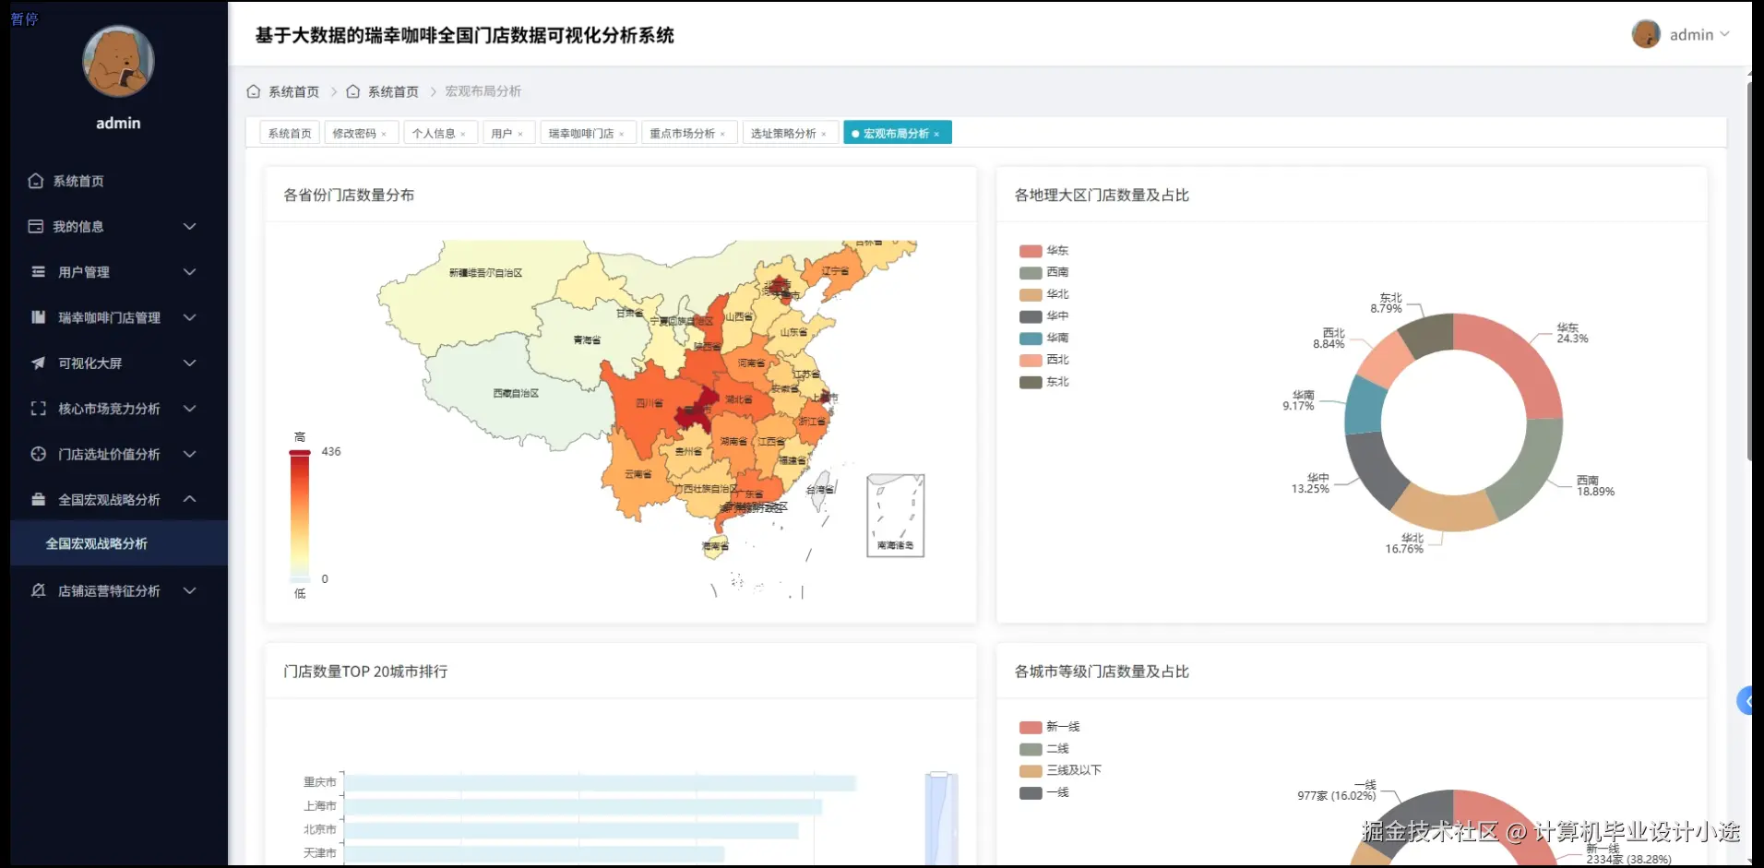The width and height of the screenshot is (1764, 868).
Task: Click the map color scale top handle at 436
Action: (300, 452)
